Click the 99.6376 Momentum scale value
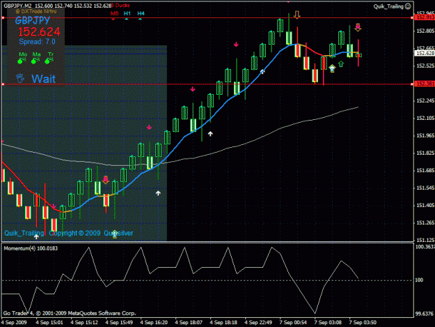The height and width of the screenshot is (327, 435). (x=425, y=314)
